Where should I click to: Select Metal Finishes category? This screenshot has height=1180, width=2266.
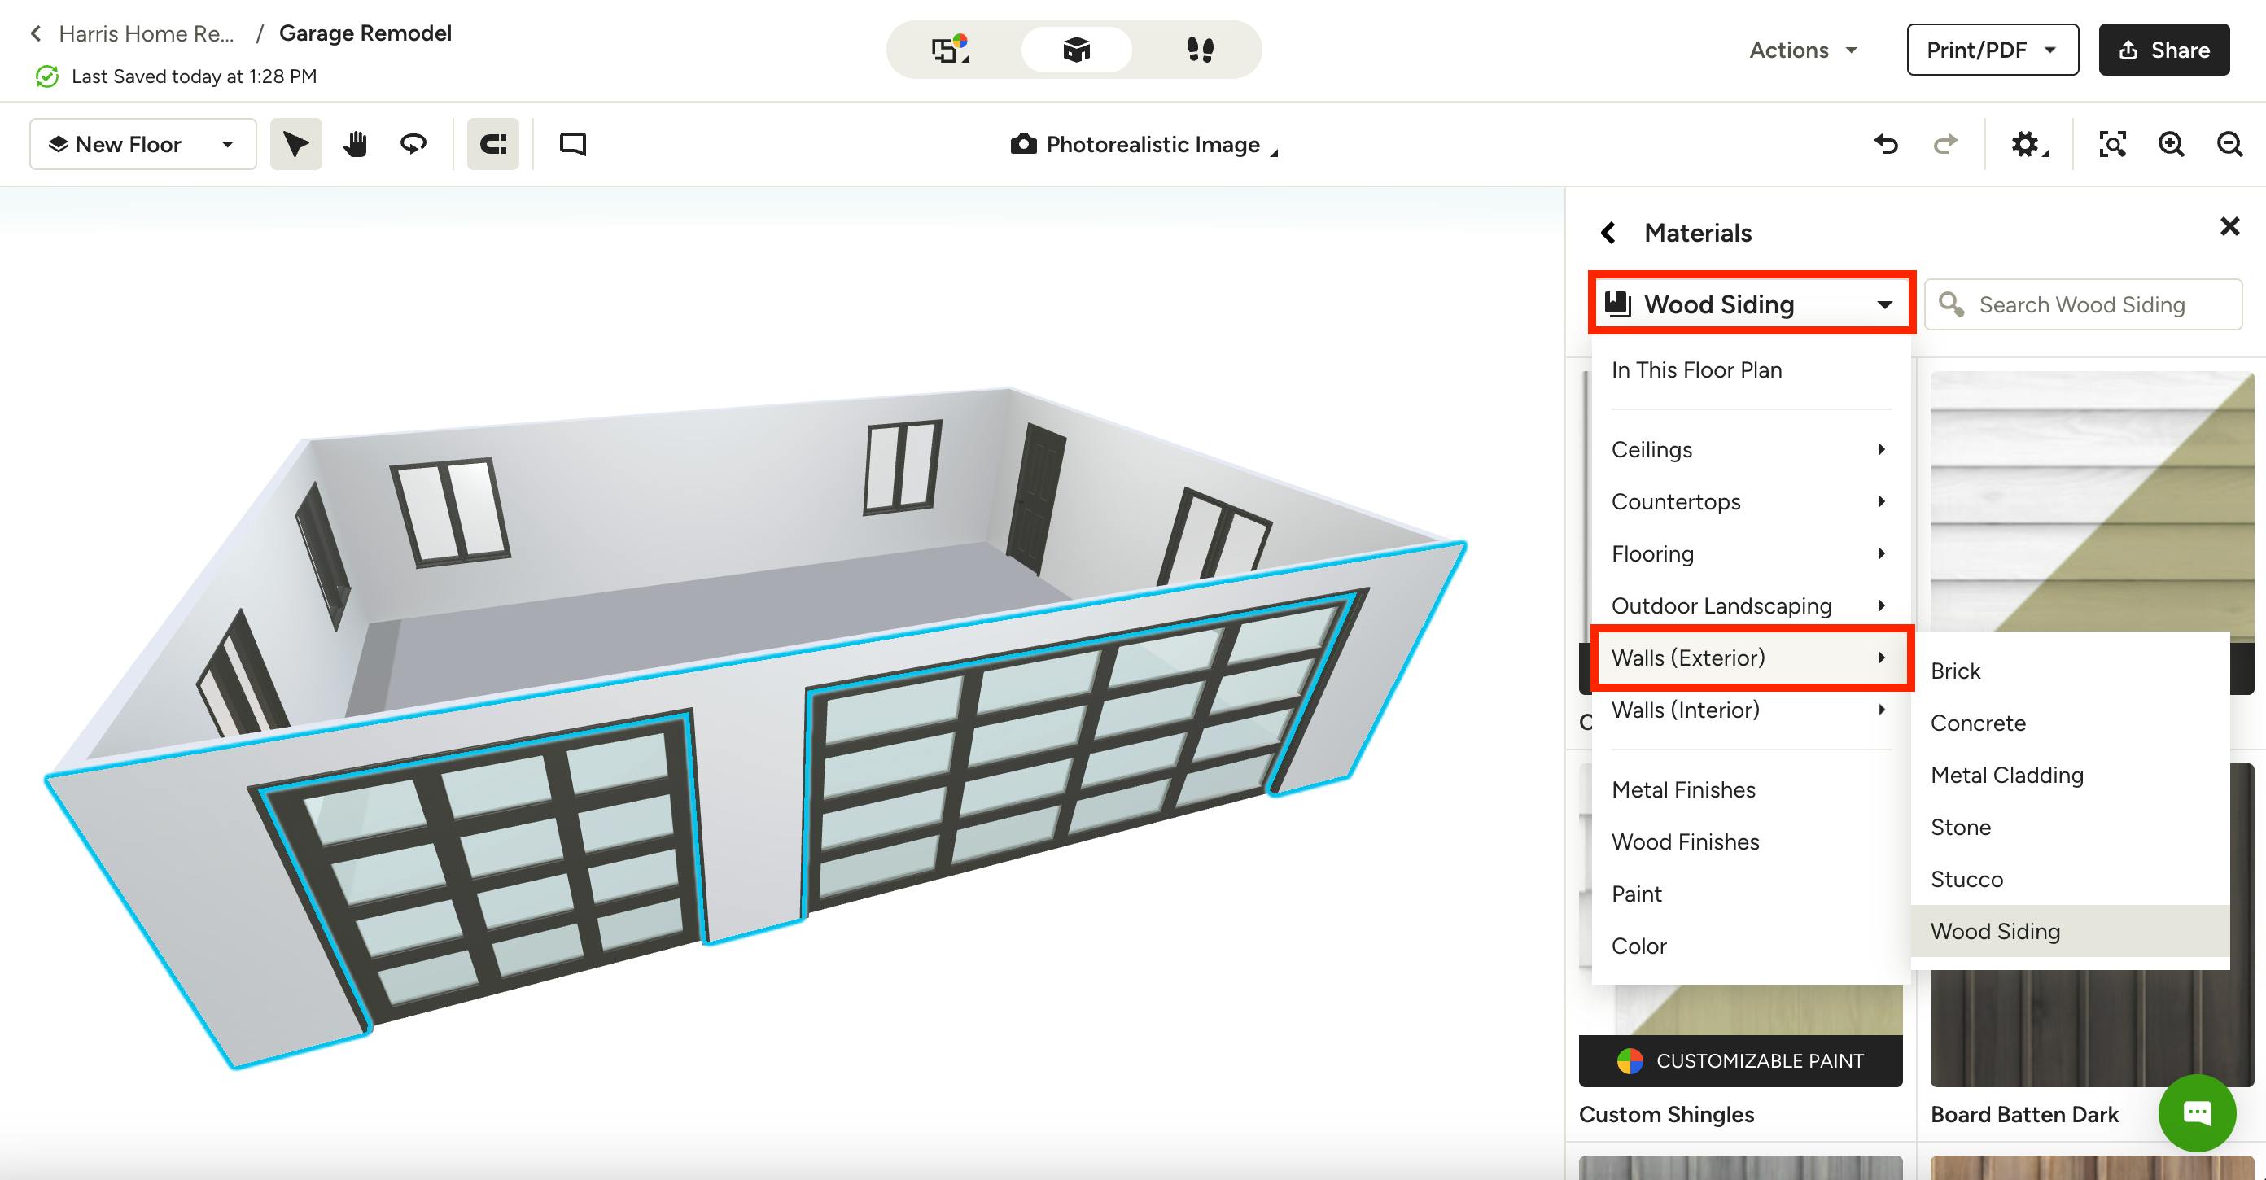pyautogui.click(x=1751, y=789)
